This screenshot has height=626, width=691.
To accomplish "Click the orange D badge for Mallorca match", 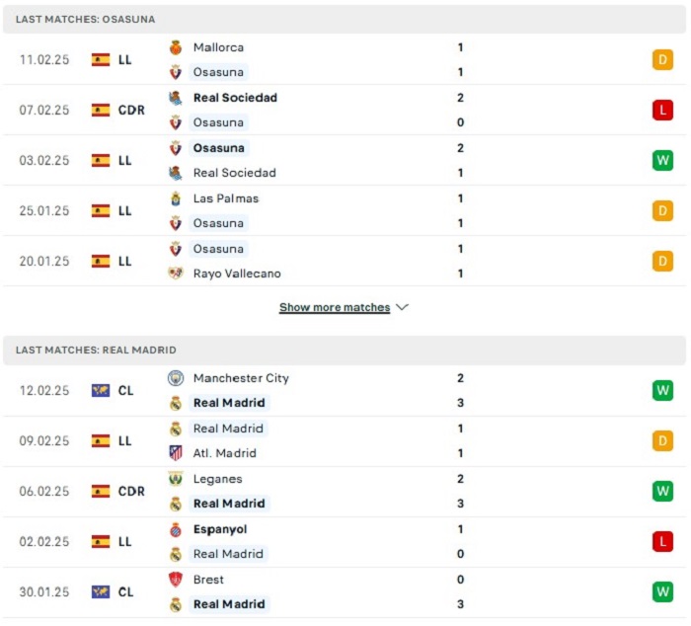I will pos(662,60).
